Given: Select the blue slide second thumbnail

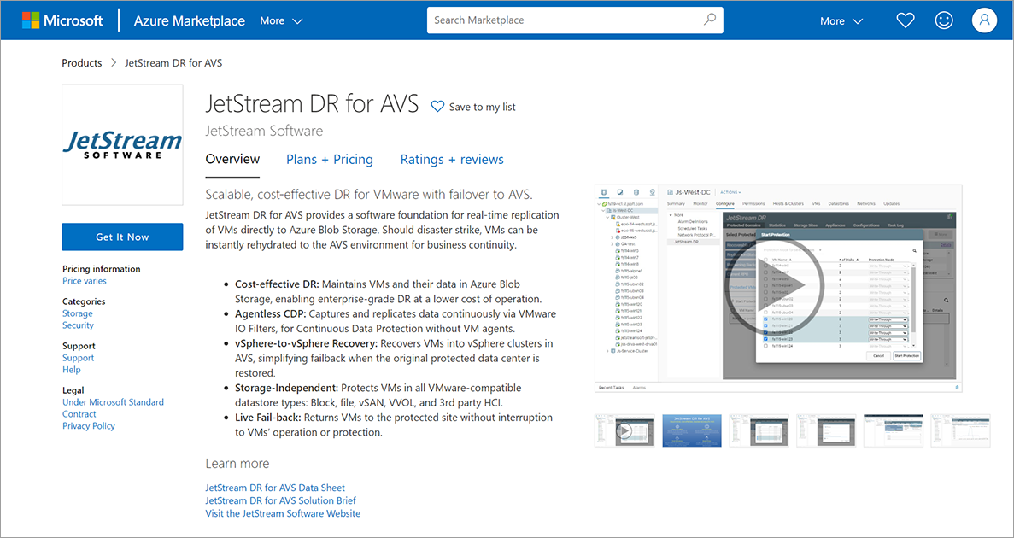Looking at the screenshot, I should (x=691, y=431).
